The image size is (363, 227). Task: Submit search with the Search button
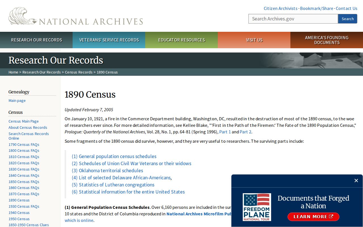348,19
